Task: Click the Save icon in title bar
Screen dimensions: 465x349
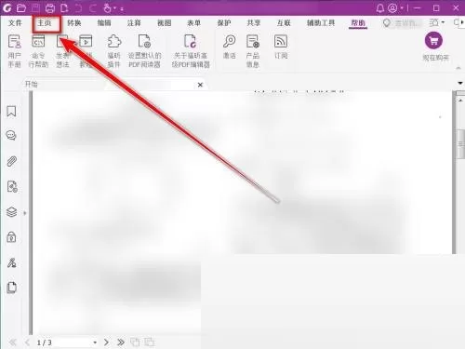Action: click(x=35, y=7)
